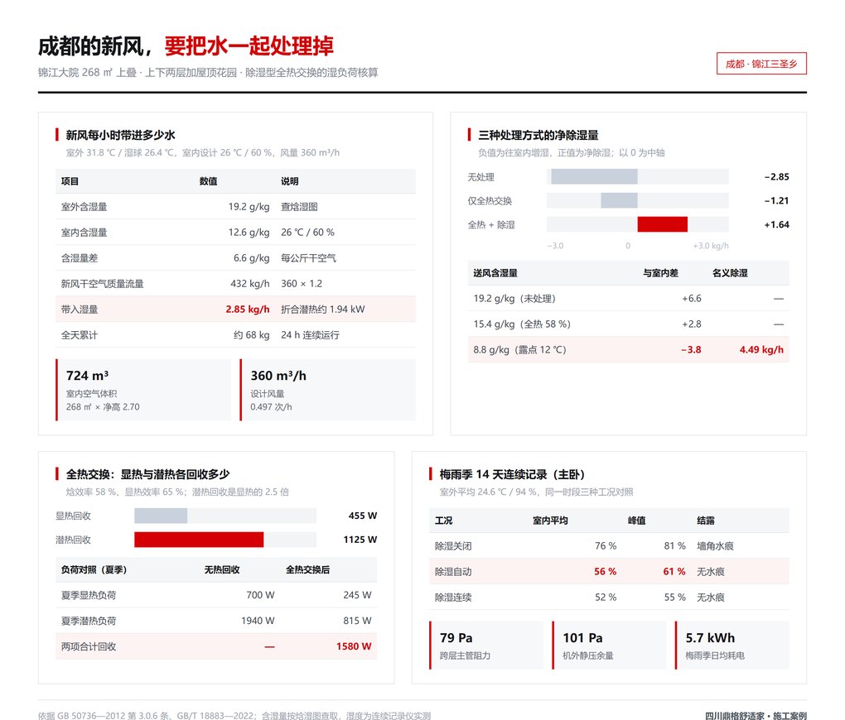Click column header 与室内差
The height and width of the screenshot is (720, 845).
(660, 273)
